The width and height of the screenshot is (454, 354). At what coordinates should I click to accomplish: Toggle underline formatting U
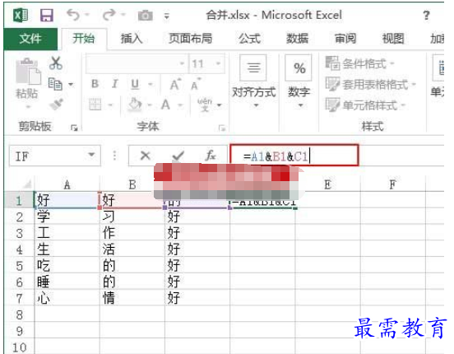(x=135, y=84)
